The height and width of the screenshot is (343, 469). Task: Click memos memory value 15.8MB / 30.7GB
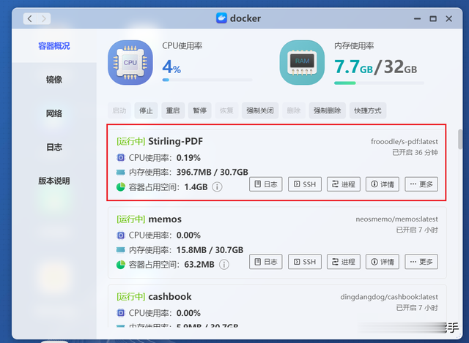210,250
